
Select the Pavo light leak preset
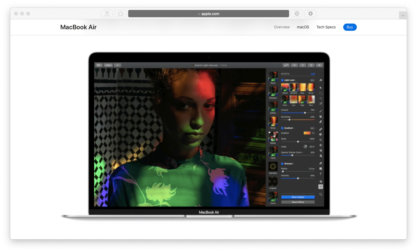(311, 99)
